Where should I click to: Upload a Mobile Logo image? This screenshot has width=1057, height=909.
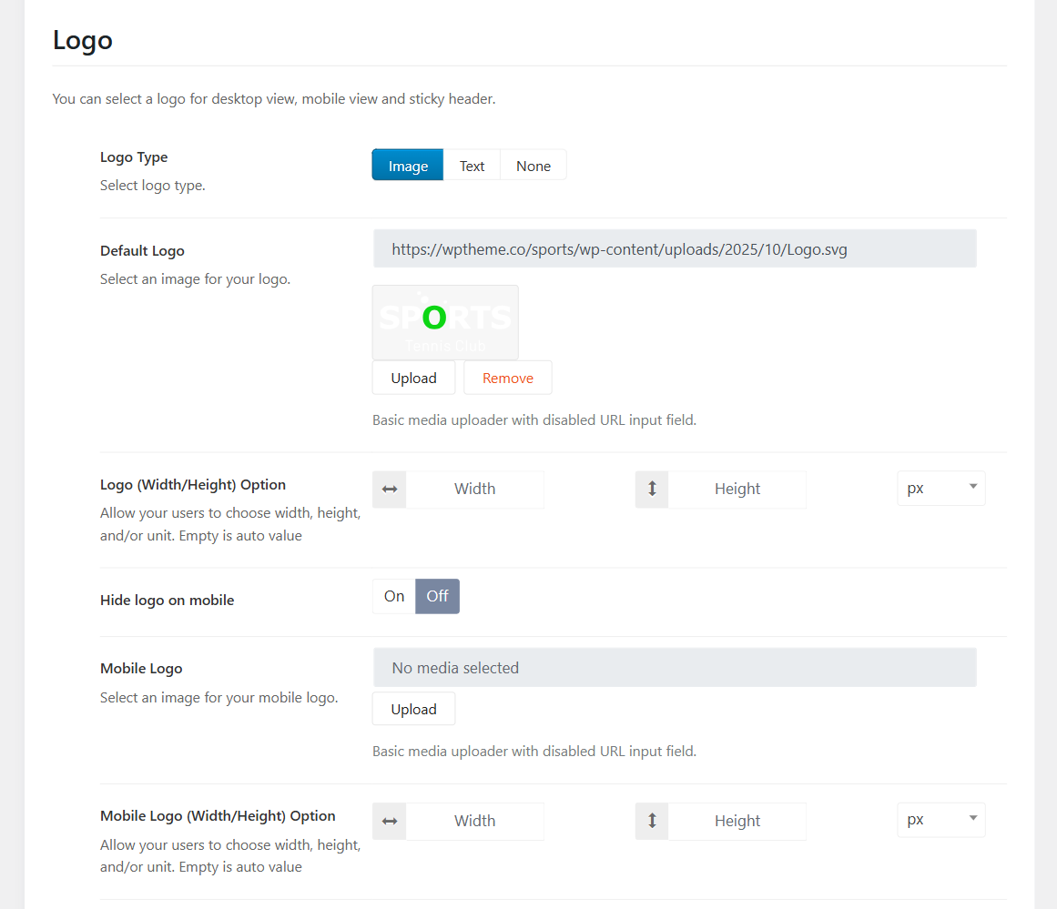coord(413,710)
